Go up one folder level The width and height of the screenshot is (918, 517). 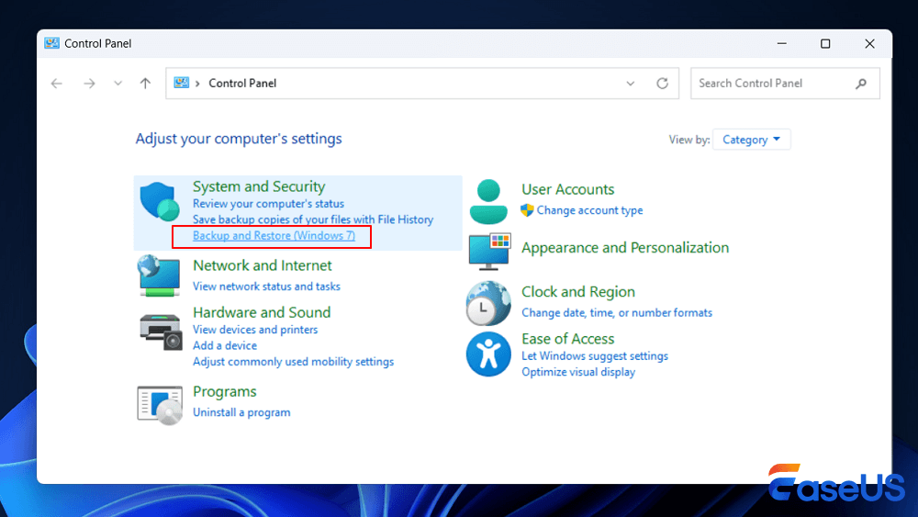point(145,84)
